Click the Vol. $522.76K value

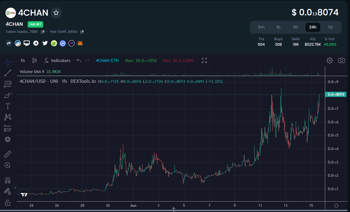[x=313, y=44]
